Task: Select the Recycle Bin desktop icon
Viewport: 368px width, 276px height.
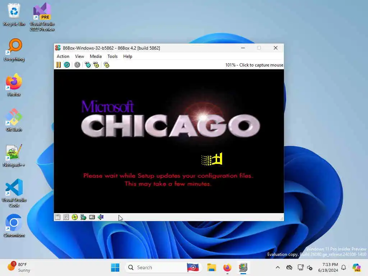Action: pyautogui.click(x=14, y=14)
